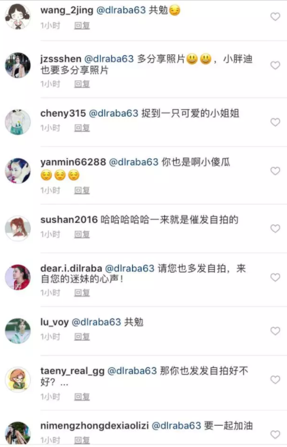Tap heart icon on jzssshen's comment
This screenshot has height=447, width=287.
coord(275,65)
